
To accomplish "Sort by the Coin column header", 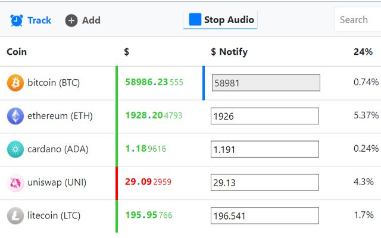I will pyautogui.click(x=17, y=52).
